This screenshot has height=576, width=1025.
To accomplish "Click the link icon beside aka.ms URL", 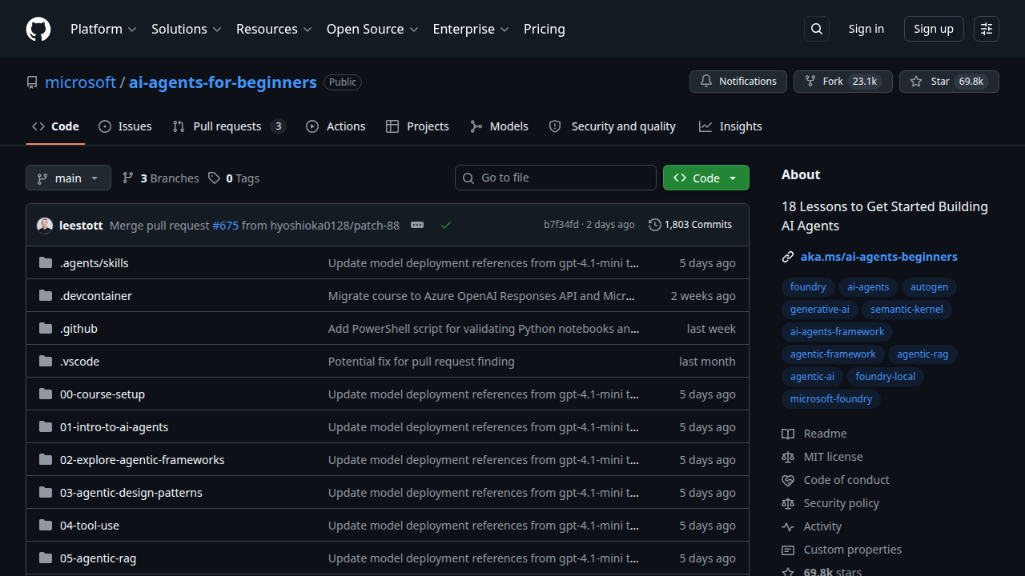I will (788, 257).
